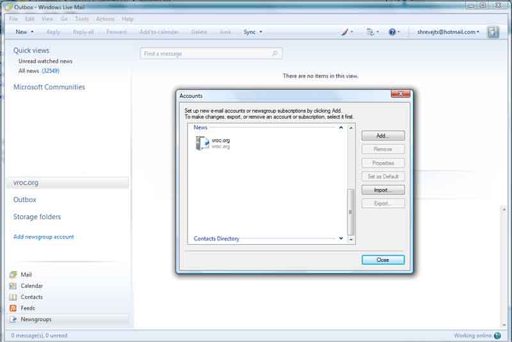Click the Properties button in Accounts dialog
Image resolution: width=512 pixels, height=342 pixels.
point(383,162)
